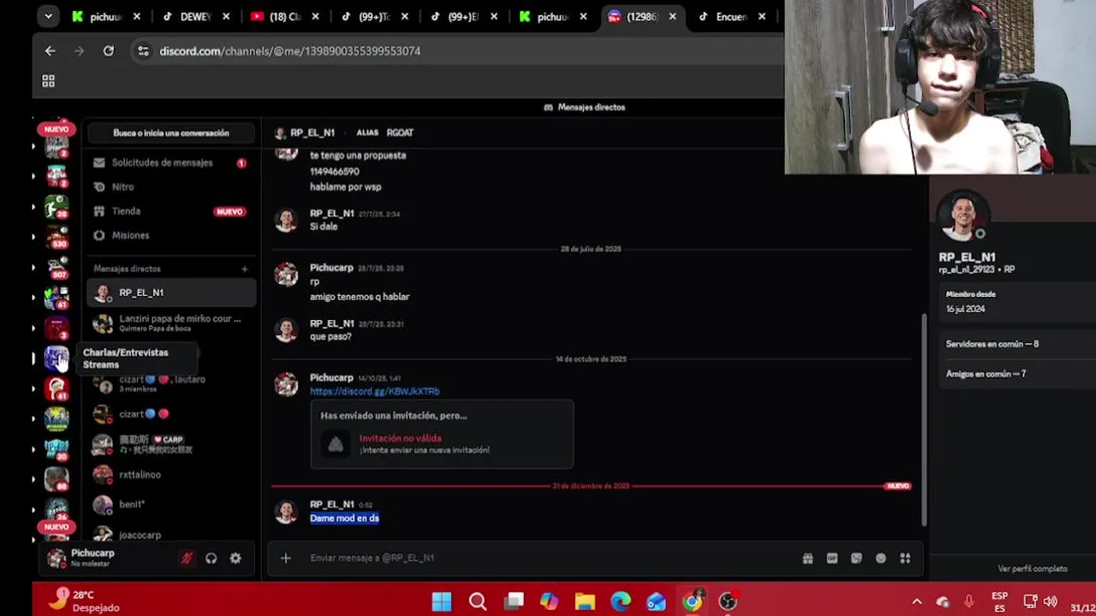This screenshot has height=616, width=1096.
Task: Switch ESP ES keyboard language
Action: pos(999,601)
